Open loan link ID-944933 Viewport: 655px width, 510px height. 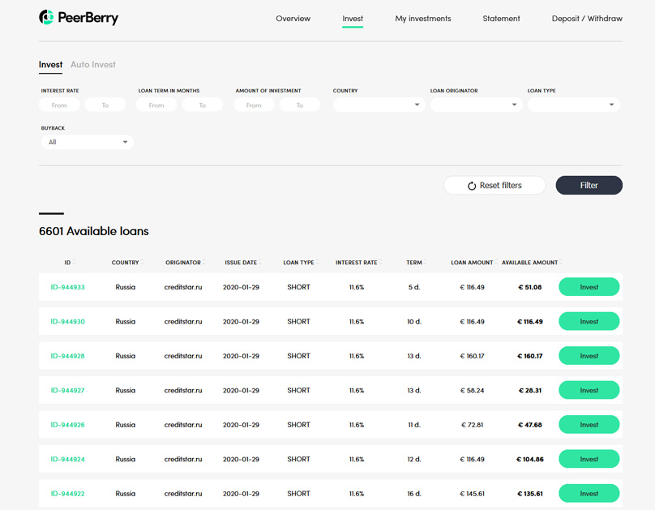[67, 287]
